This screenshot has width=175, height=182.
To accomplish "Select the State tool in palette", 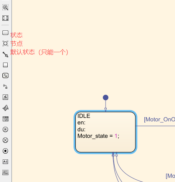I will point(5,33).
